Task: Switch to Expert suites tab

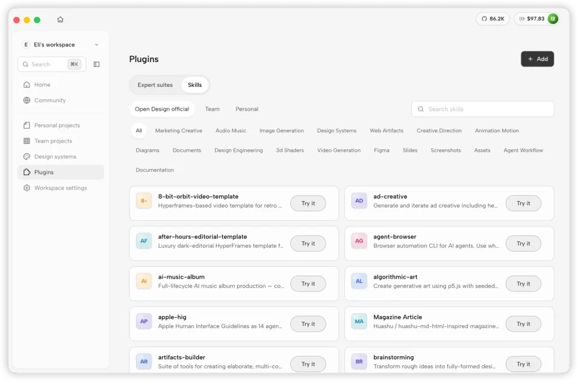Action: (155, 85)
